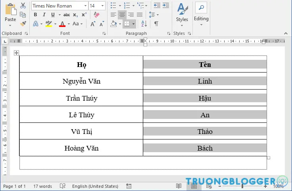Cut selection with scissors icon
This screenshot has width=292, height=191.
click(23, 6)
